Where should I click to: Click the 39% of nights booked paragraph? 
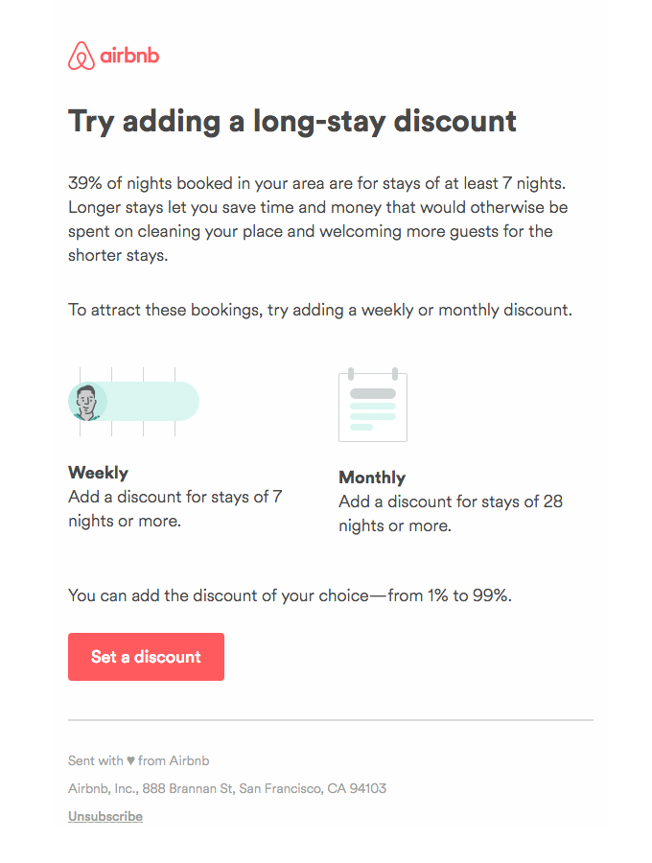pyautogui.click(x=318, y=219)
